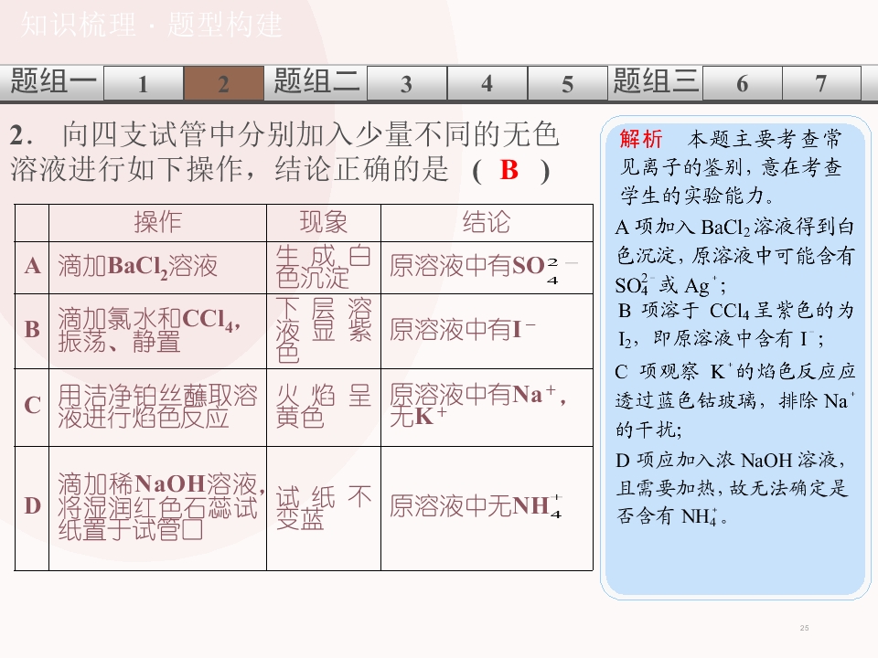Click the 操作 column header

point(158,222)
